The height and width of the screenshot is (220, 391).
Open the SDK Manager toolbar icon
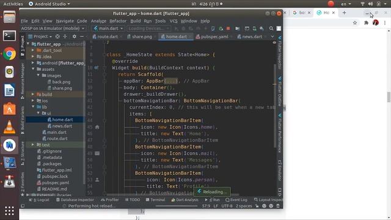coord(261,29)
